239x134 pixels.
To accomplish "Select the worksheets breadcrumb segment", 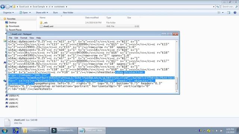I will [59, 7].
